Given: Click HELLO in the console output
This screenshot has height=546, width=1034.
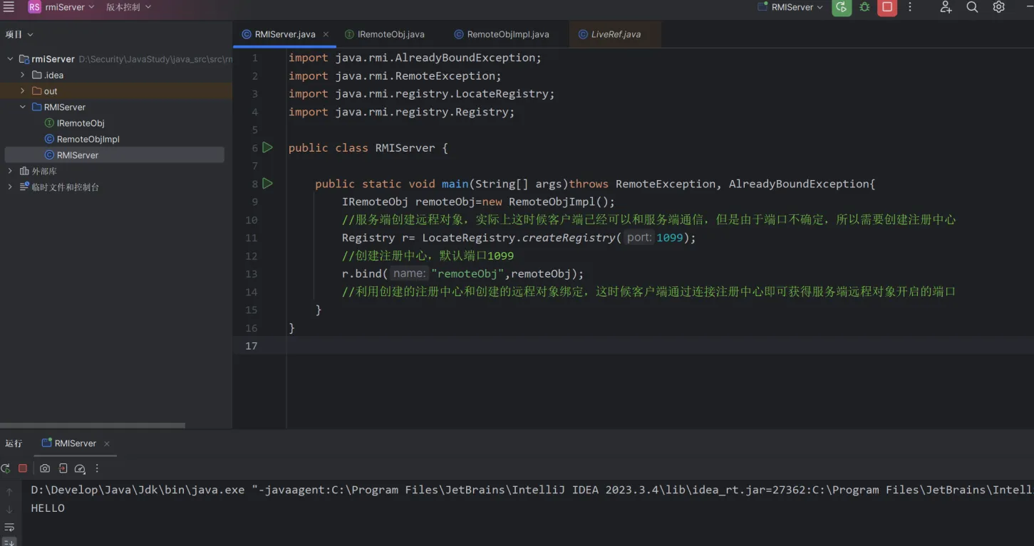Looking at the screenshot, I should (x=48, y=508).
